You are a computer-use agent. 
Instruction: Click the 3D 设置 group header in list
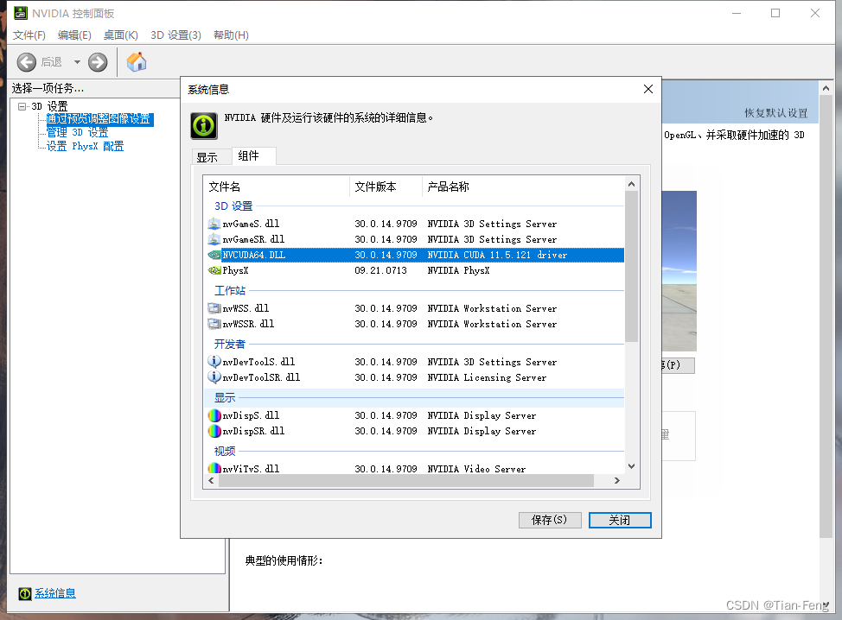click(233, 206)
